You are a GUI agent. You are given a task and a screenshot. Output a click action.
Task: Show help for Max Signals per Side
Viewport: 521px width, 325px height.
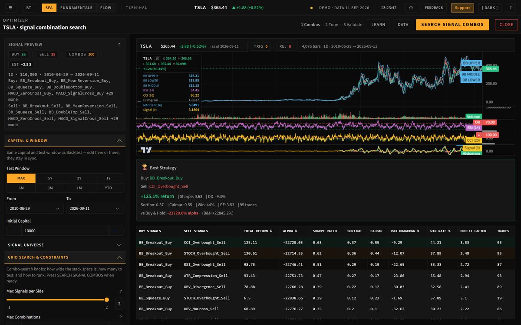121,291
